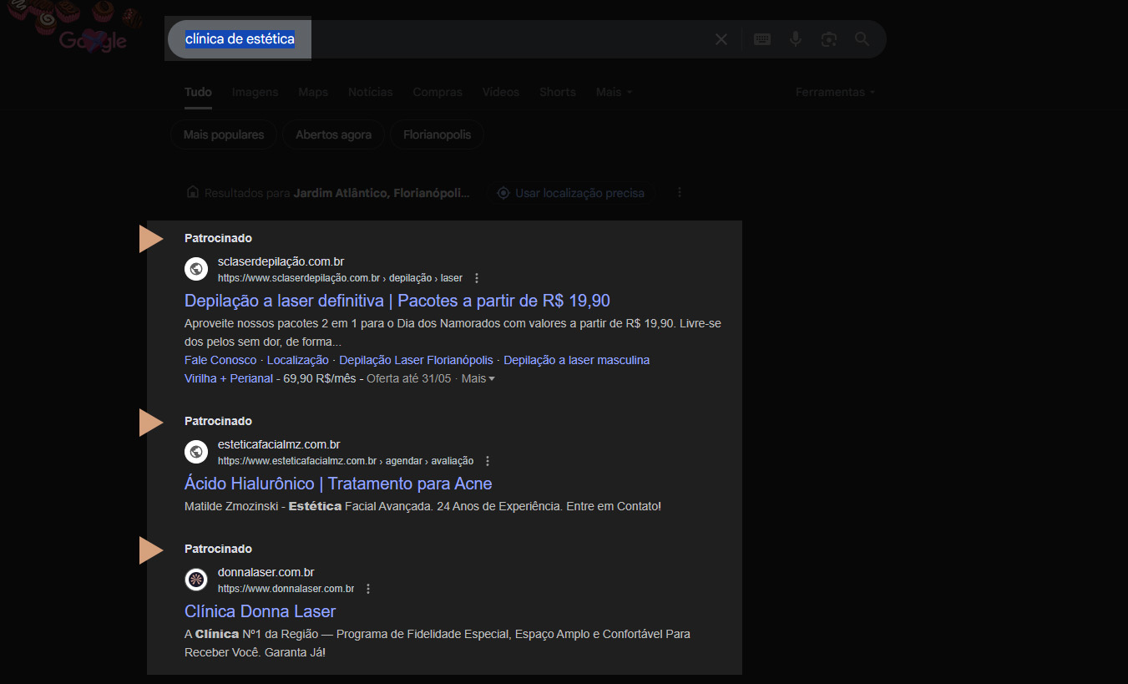Open the on-screen keyboard input tool
The width and height of the screenshot is (1128, 684).
(x=761, y=39)
